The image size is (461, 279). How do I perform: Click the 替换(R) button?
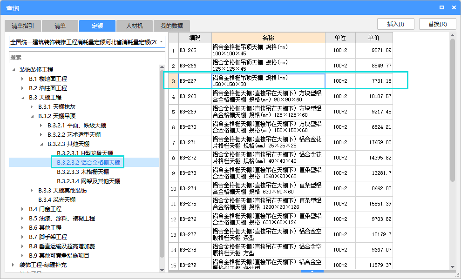click(x=437, y=24)
